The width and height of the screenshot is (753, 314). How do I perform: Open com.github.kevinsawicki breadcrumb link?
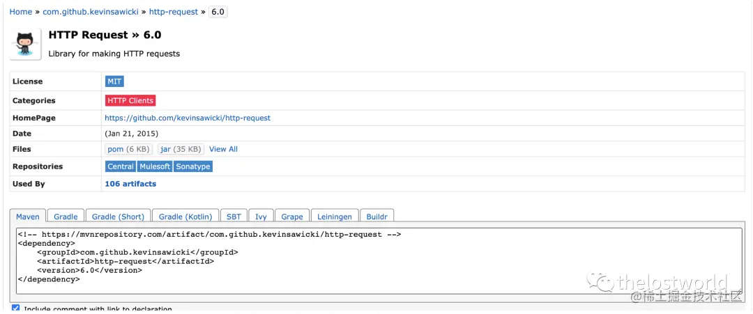pos(90,12)
